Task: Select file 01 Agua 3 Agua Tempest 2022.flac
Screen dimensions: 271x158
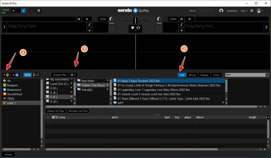Action: click(169, 81)
